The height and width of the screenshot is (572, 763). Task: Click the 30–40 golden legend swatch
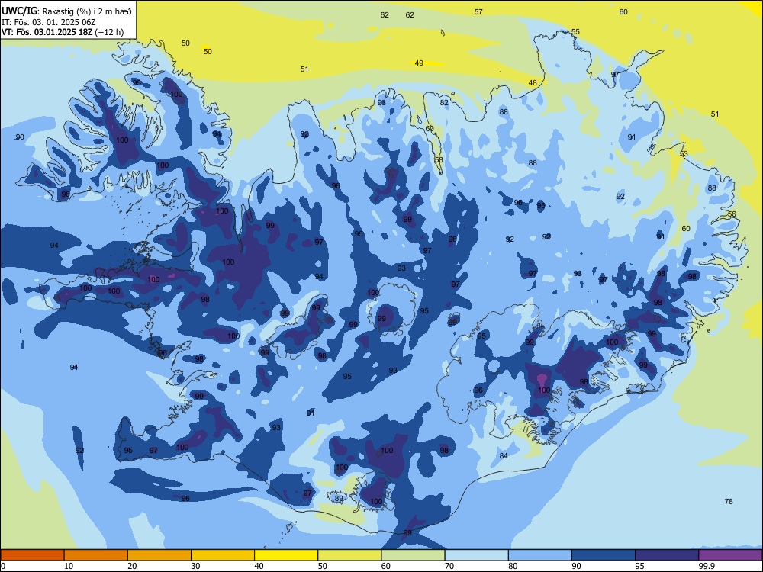[223, 555]
